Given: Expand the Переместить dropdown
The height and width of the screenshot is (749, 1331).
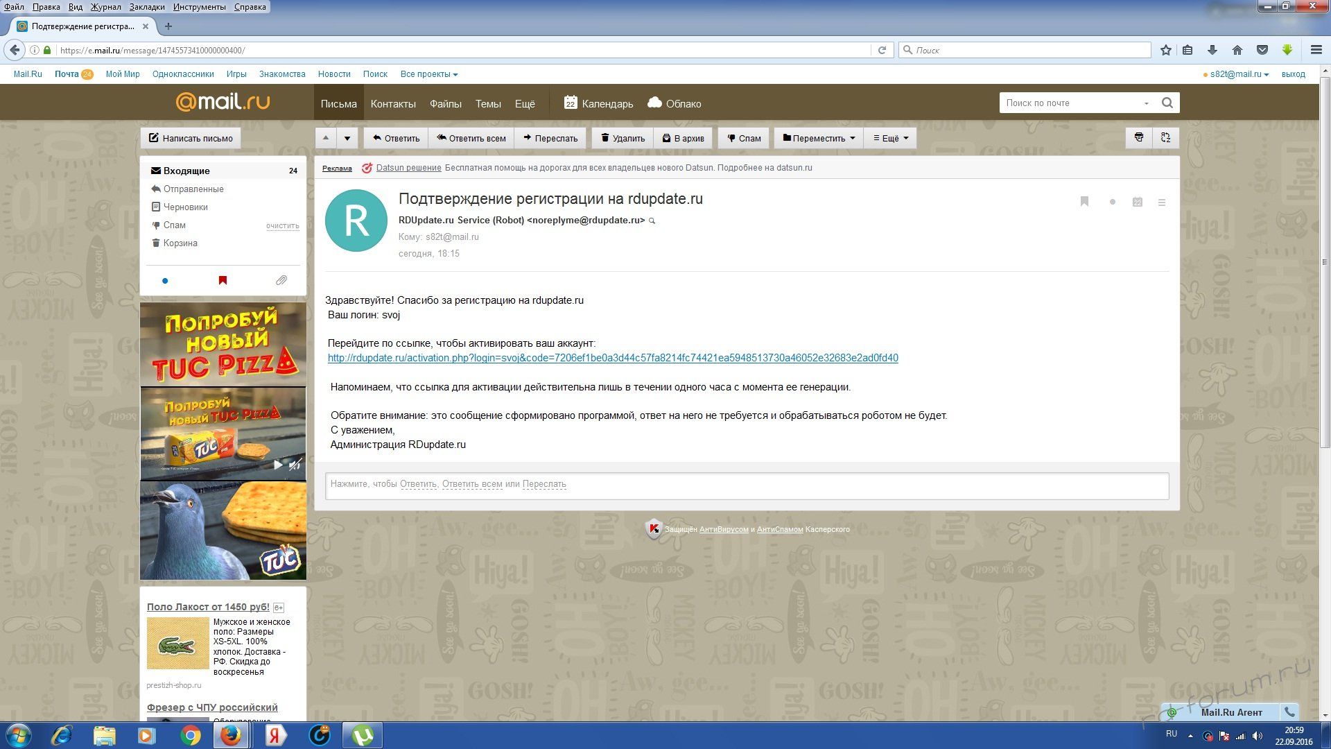Looking at the screenshot, I should pyautogui.click(x=819, y=138).
